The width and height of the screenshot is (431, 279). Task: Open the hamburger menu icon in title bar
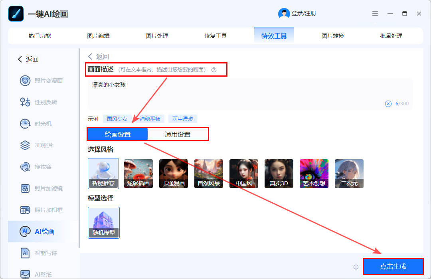click(375, 14)
